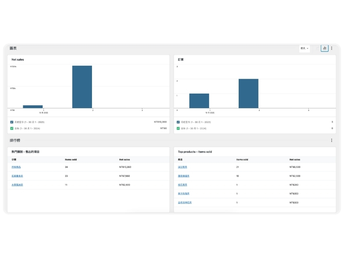Open the category link with 23 items sold

(17, 176)
